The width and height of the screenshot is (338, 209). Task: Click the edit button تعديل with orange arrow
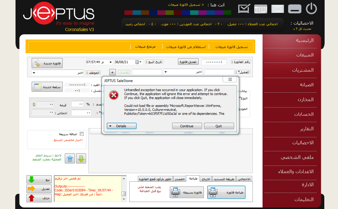(39, 189)
